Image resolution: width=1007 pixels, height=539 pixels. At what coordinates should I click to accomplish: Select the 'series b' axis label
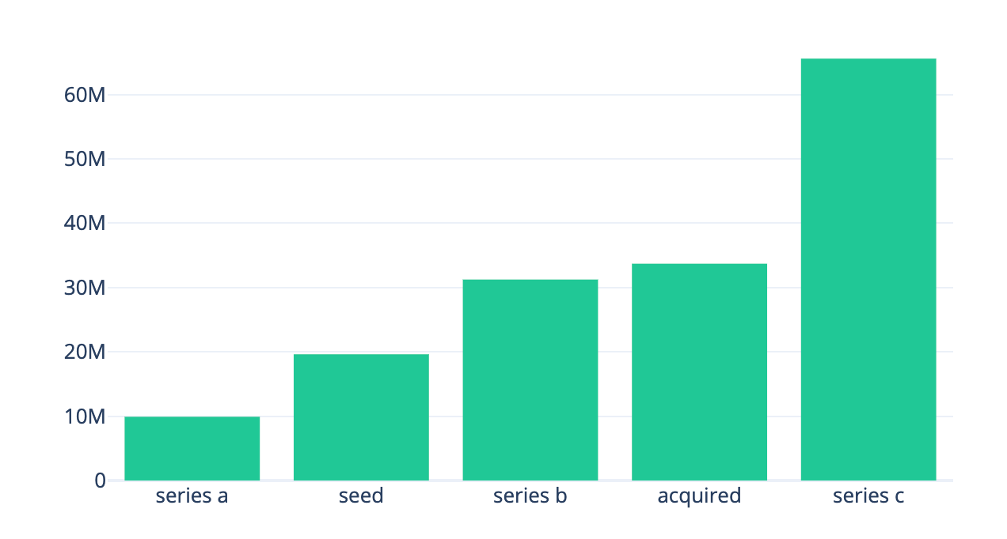530,496
